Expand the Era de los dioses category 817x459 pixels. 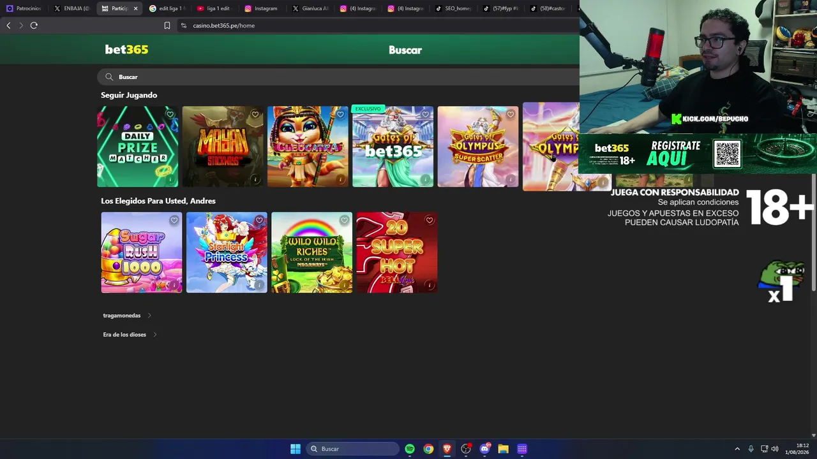click(130, 335)
